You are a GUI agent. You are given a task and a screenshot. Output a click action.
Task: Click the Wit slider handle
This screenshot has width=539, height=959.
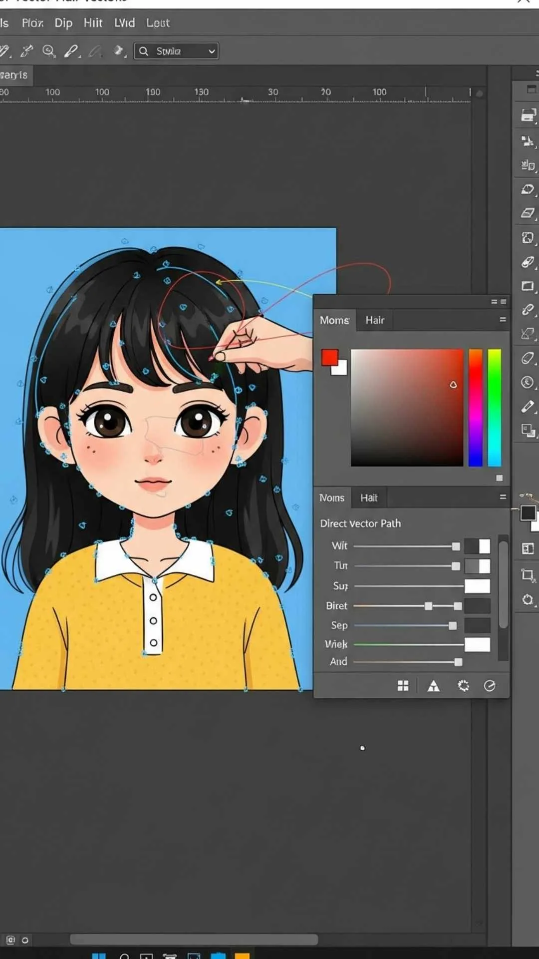pos(456,546)
